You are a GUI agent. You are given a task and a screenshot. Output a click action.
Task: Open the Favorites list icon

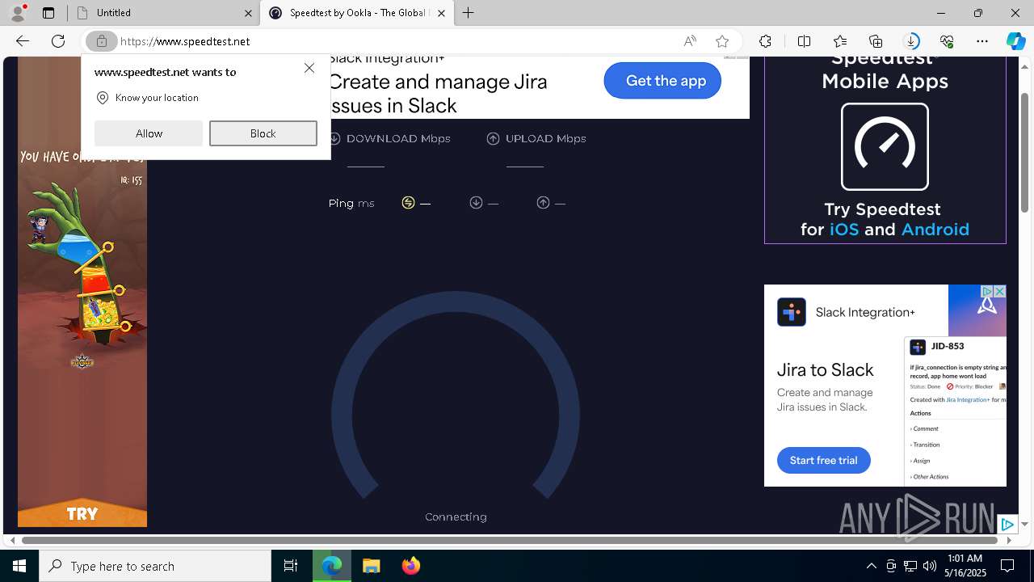[840, 41]
